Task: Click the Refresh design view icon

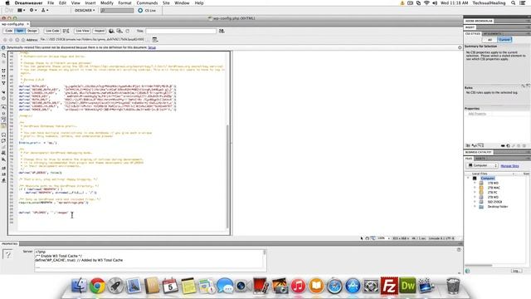Action: click(x=128, y=31)
